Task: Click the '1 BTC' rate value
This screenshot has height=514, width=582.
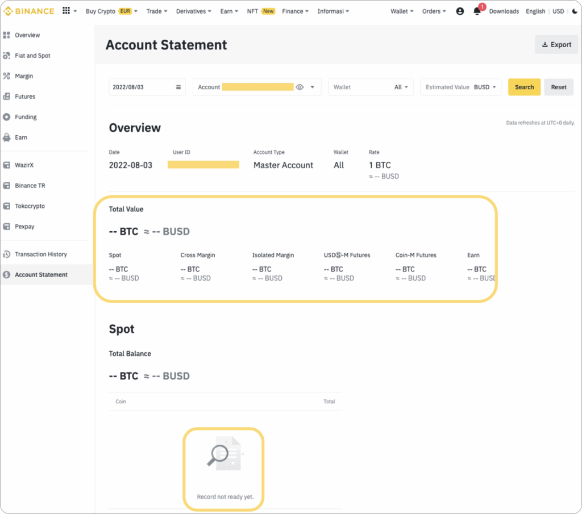Action: point(380,165)
